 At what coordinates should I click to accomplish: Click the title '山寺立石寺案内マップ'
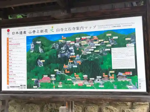(x=76, y=28)
